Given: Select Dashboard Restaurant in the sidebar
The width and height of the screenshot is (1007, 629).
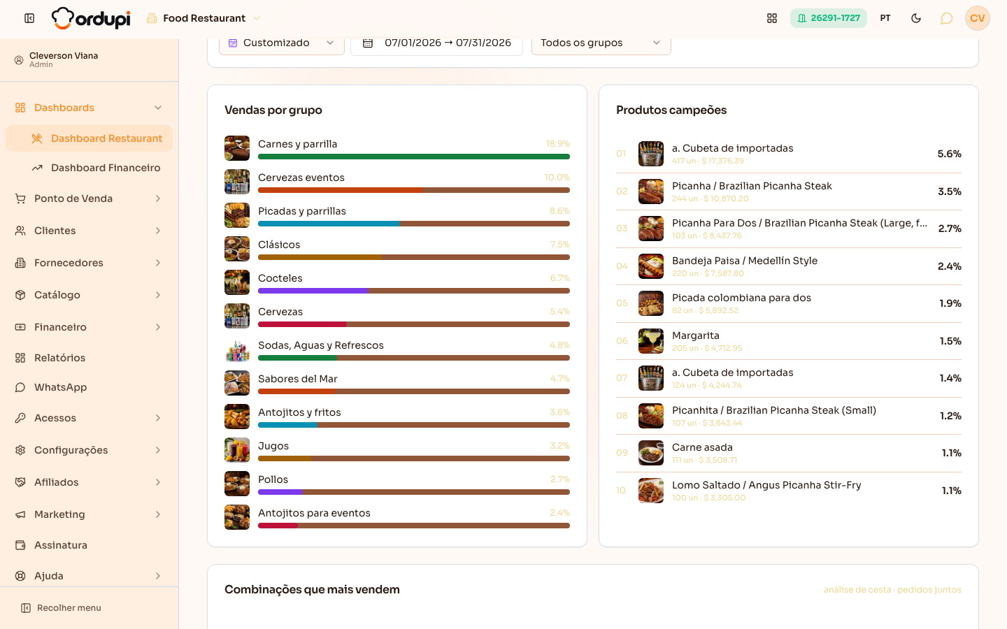Looking at the screenshot, I should tap(89, 138).
